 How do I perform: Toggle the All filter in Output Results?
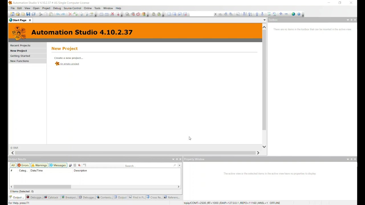13,165
